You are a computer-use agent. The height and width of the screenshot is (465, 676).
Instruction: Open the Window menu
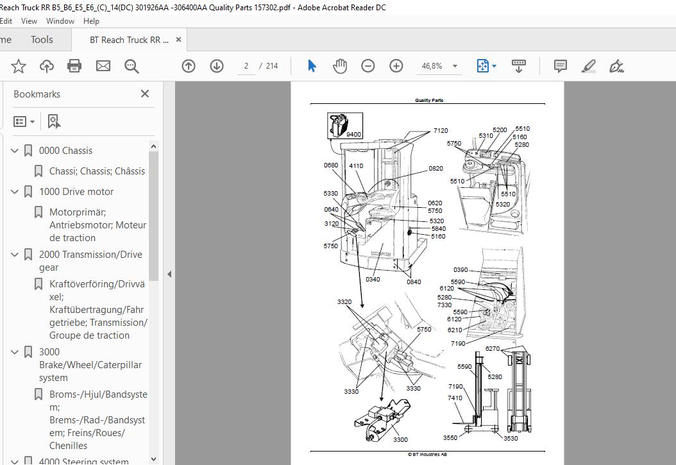coord(60,21)
